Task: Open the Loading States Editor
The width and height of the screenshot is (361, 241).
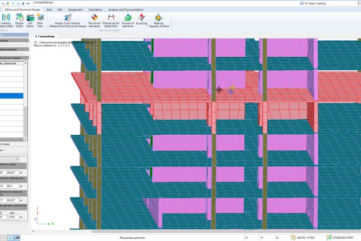Action: [x=6, y=20]
